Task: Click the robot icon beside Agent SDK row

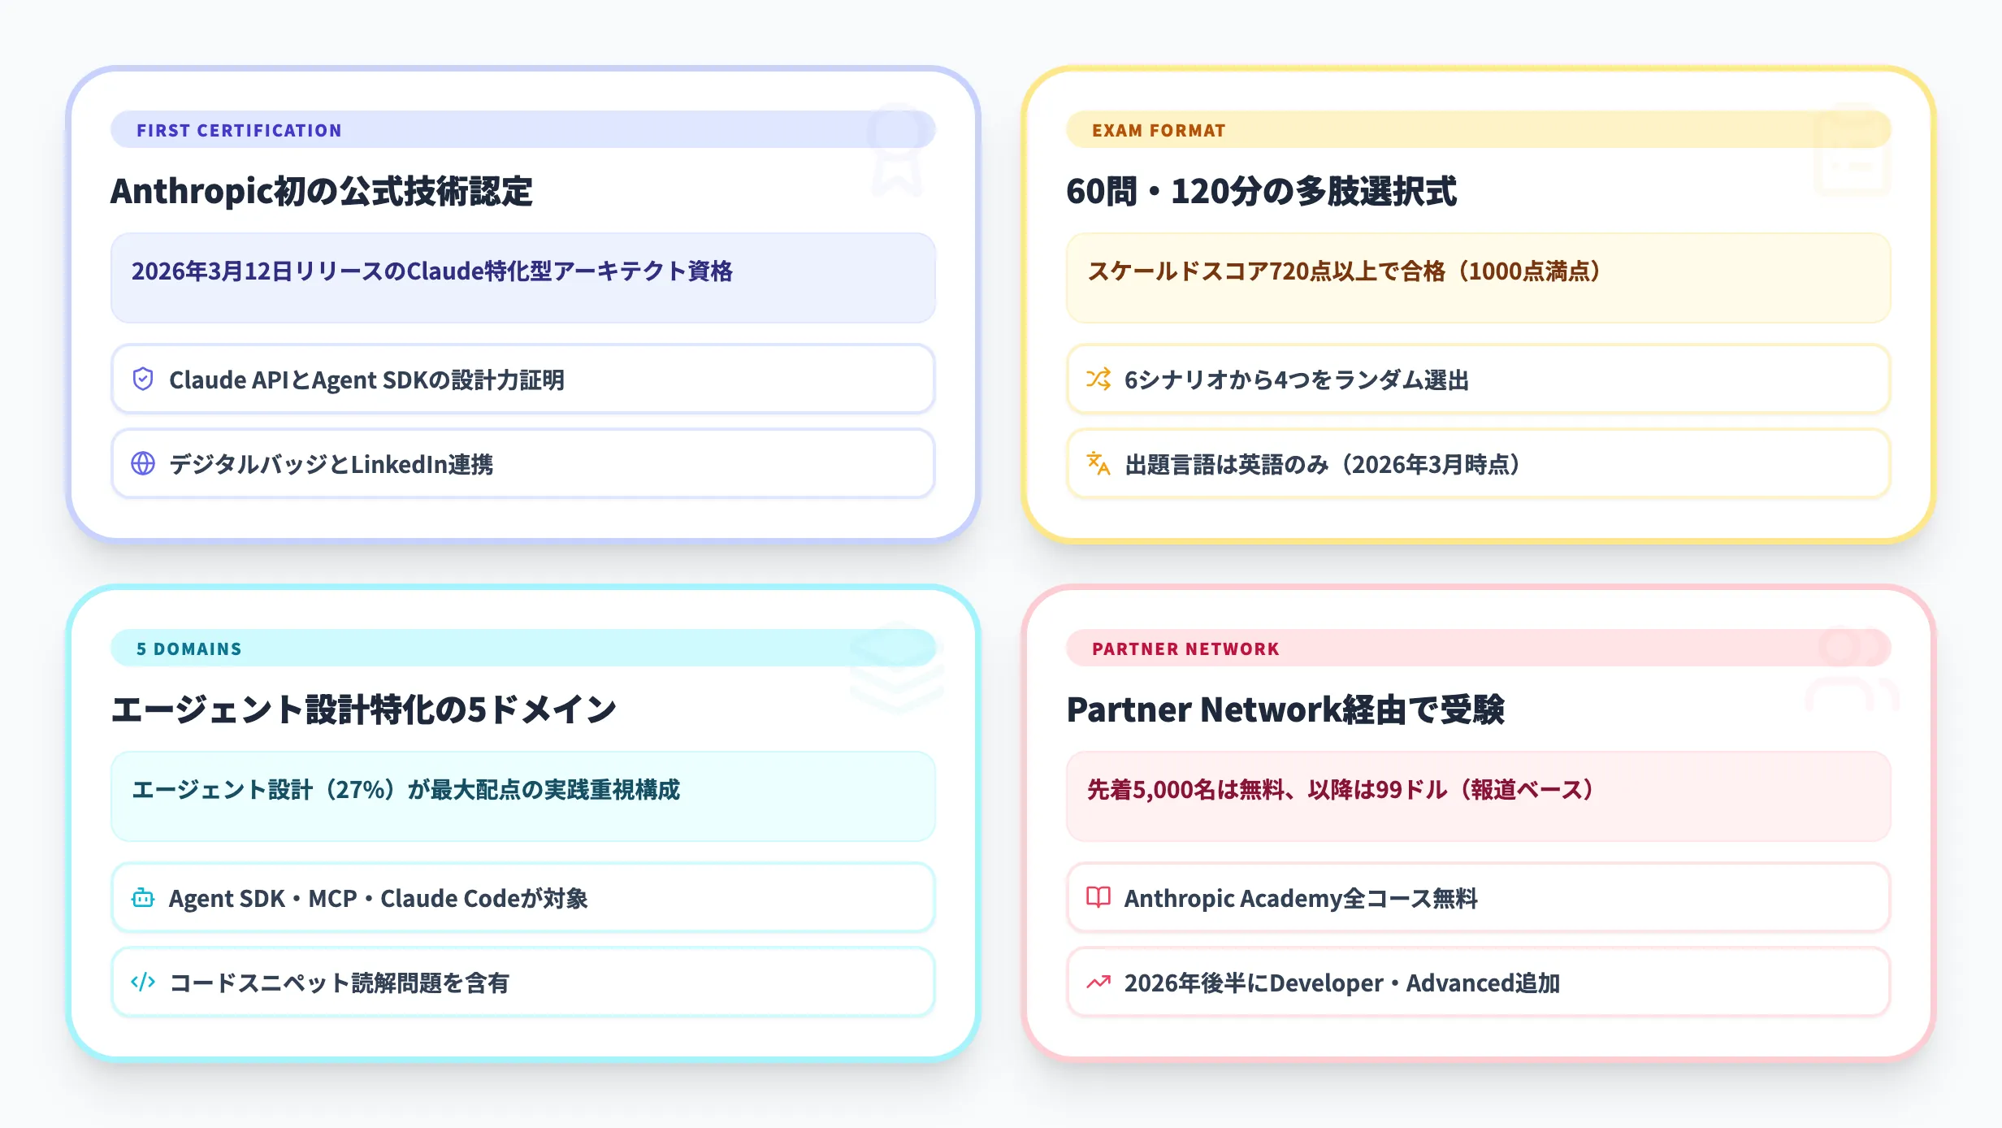Action: click(143, 897)
